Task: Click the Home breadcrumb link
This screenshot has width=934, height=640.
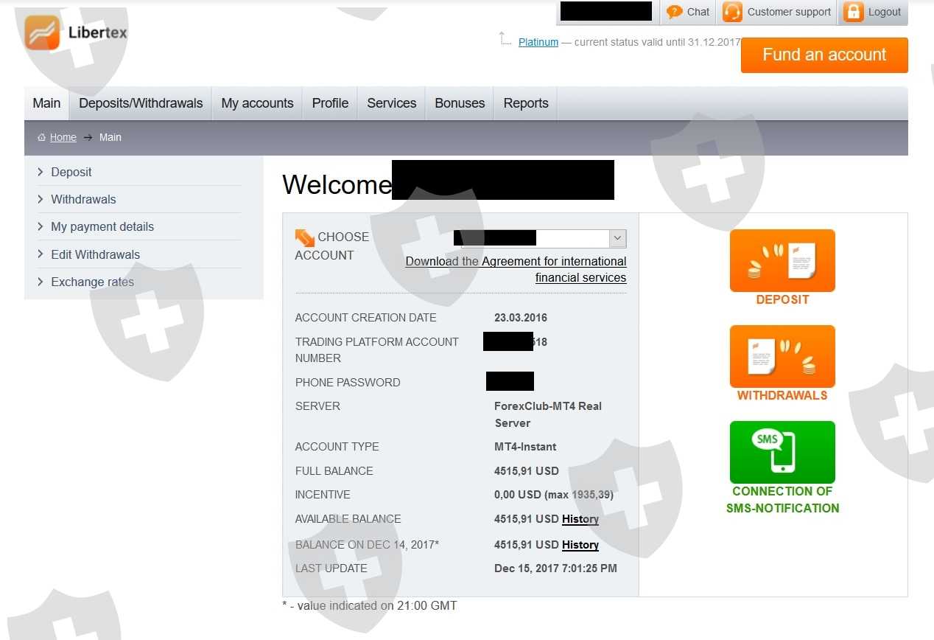Action: (x=63, y=137)
